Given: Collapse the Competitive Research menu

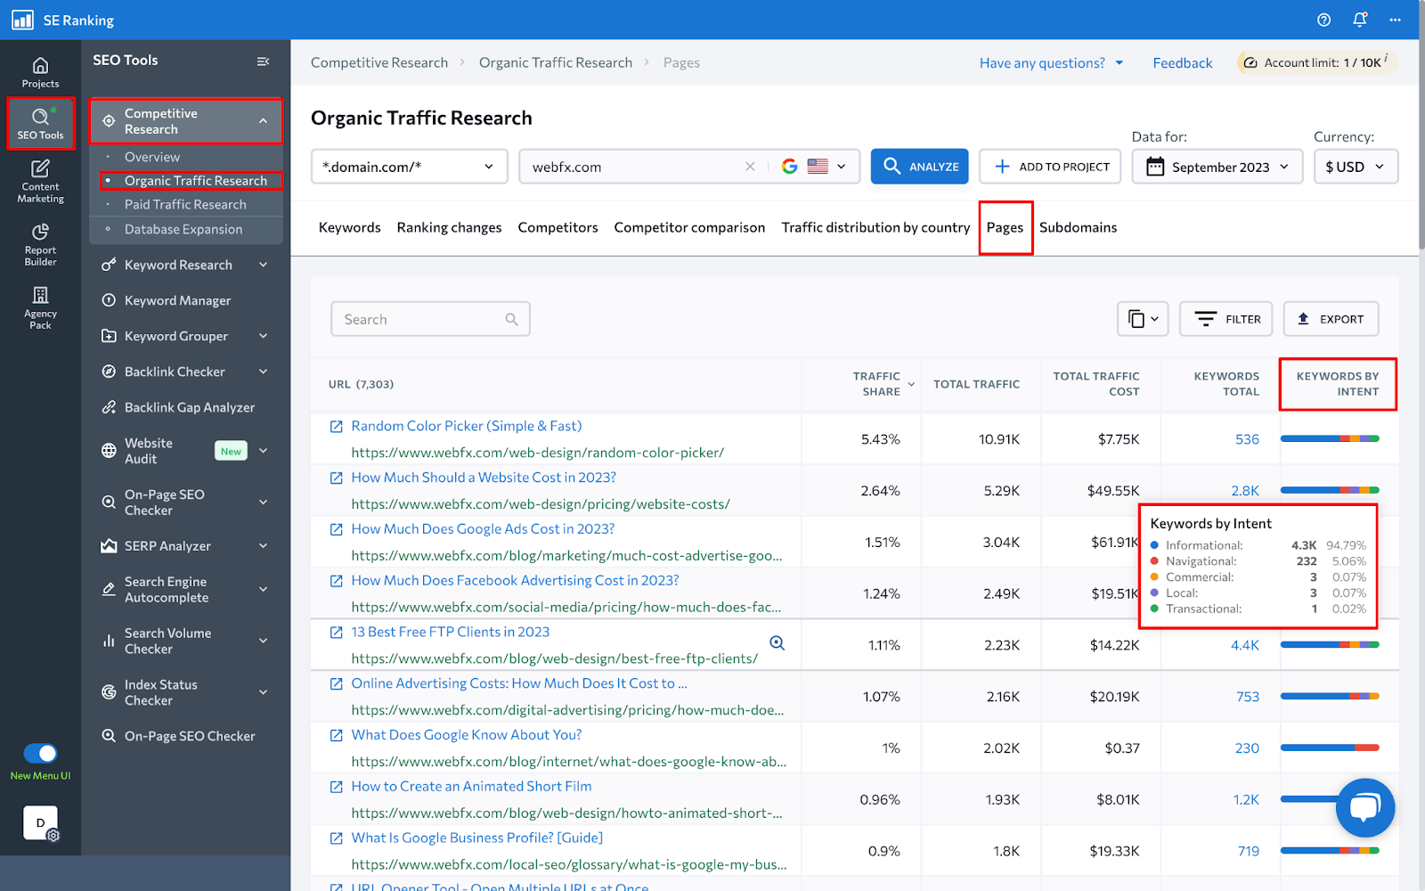Looking at the screenshot, I should click(264, 121).
